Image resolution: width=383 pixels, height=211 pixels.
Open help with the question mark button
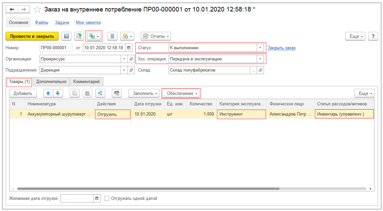coord(373,36)
